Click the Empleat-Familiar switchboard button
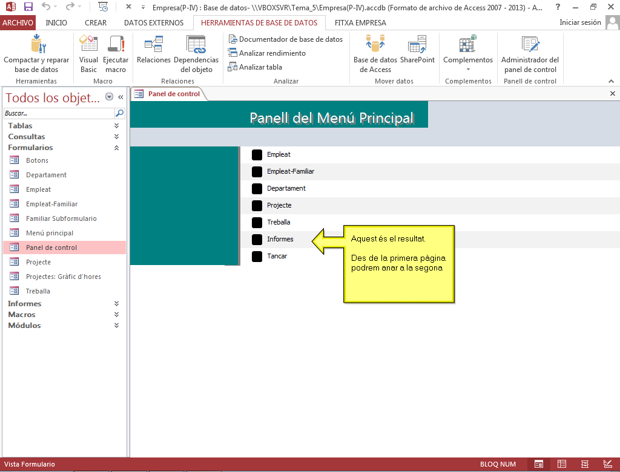Image resolution: width=620 pixels, height=472 pixels. [x=257, y=172]
